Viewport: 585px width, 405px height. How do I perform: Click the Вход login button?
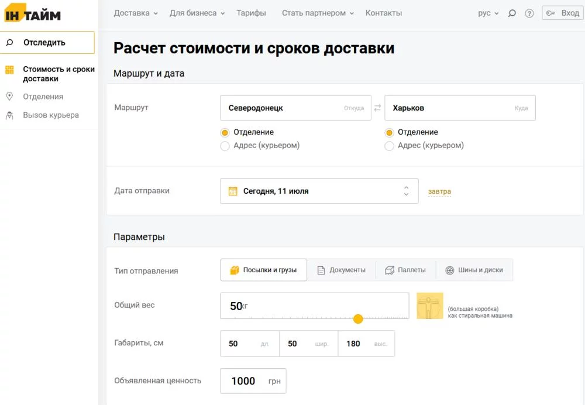click(x=563, y=13)
